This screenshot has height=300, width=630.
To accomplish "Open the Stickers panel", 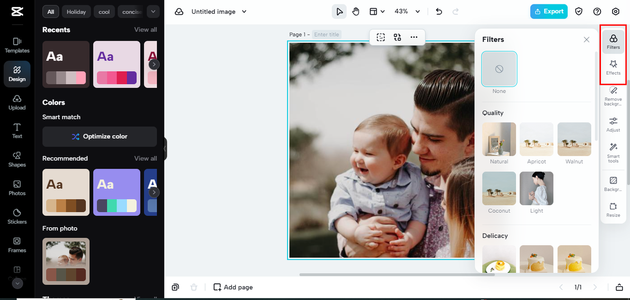I will (x=17, y=216).
